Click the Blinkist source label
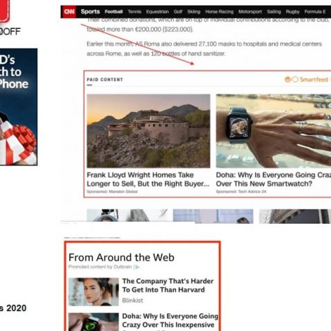Screen dimensions: 331x331 pos(132,301)
